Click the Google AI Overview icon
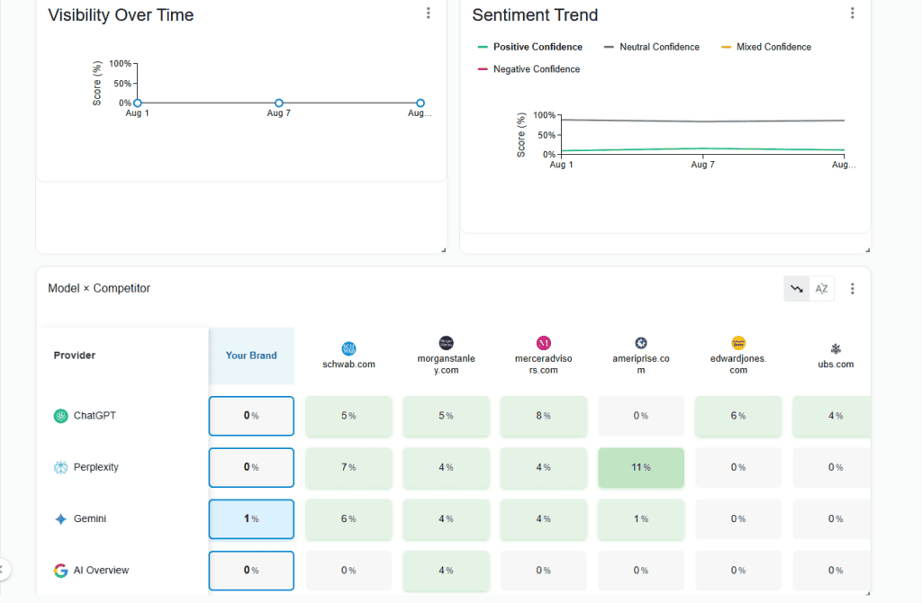Image resolution: width=922 pixels, height=603 pixels. coord(60,571)
